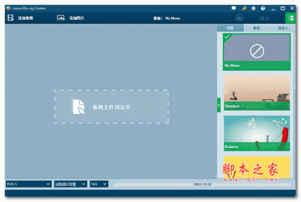Image resolution: width=301 pixels, height=202 pixels.
Task: Open help via the question mark icon
Action: tap(263, 8)
